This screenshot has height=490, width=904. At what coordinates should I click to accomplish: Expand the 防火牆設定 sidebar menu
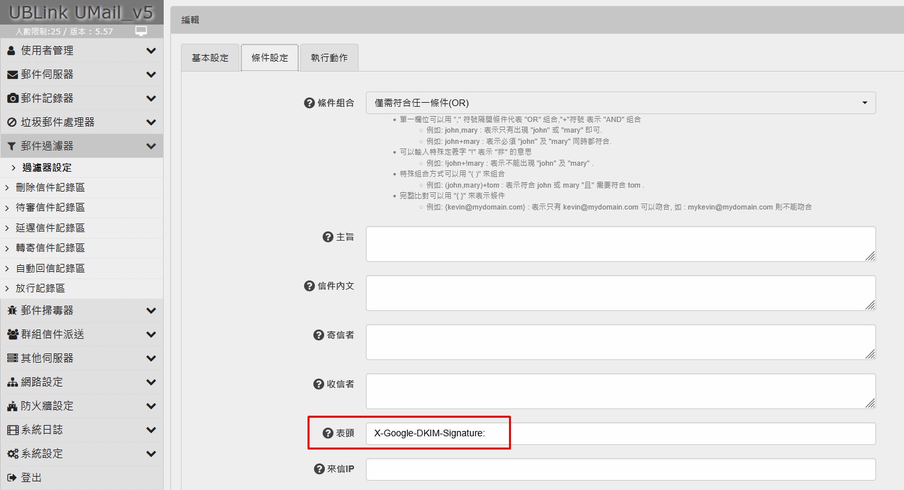tap(81, 406)
